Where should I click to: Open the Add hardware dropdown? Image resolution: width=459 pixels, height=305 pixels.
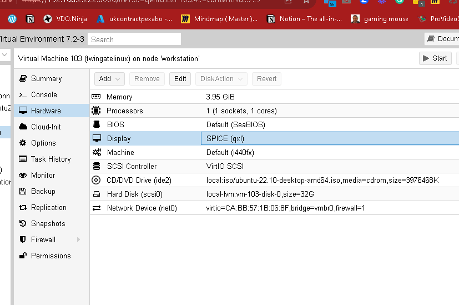tap(109, 79)
